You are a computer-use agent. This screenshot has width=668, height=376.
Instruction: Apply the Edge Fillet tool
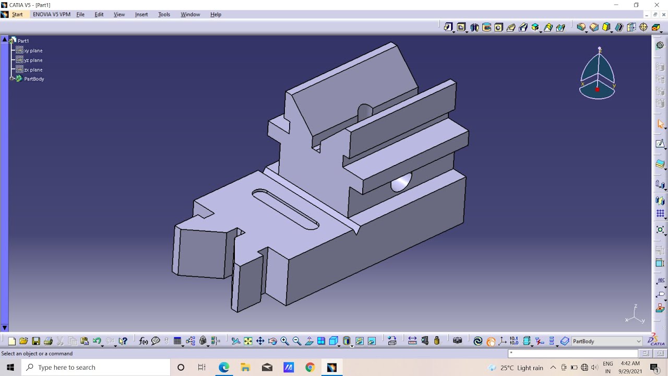(x=581, y=27)
